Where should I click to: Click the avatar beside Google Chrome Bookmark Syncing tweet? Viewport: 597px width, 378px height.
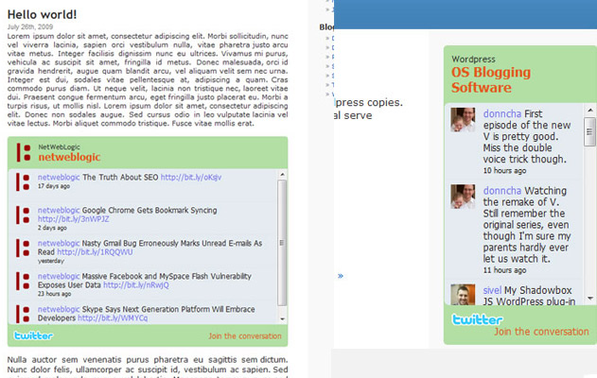[x=23, y=215]
